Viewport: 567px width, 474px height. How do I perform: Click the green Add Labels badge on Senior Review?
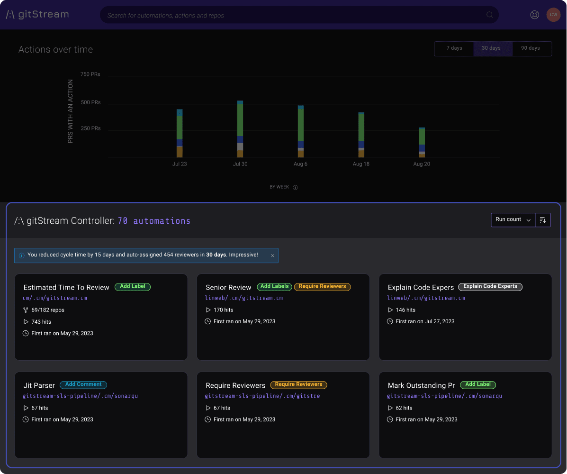pos(274,286)
